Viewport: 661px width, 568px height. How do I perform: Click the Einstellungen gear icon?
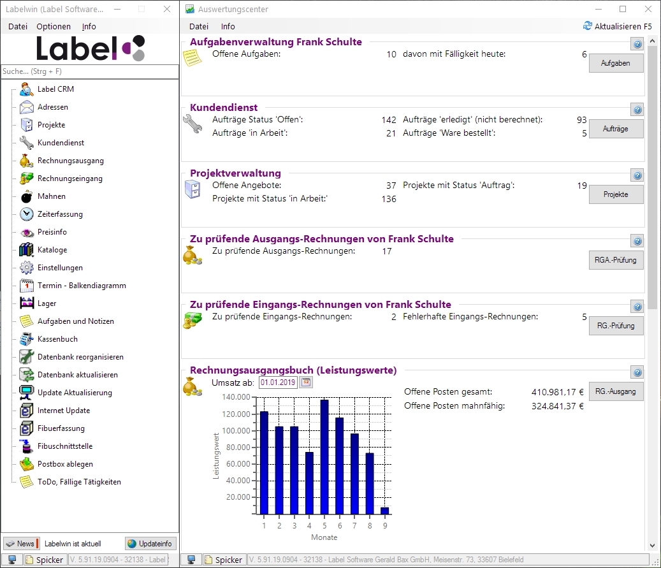coord(27,268)
